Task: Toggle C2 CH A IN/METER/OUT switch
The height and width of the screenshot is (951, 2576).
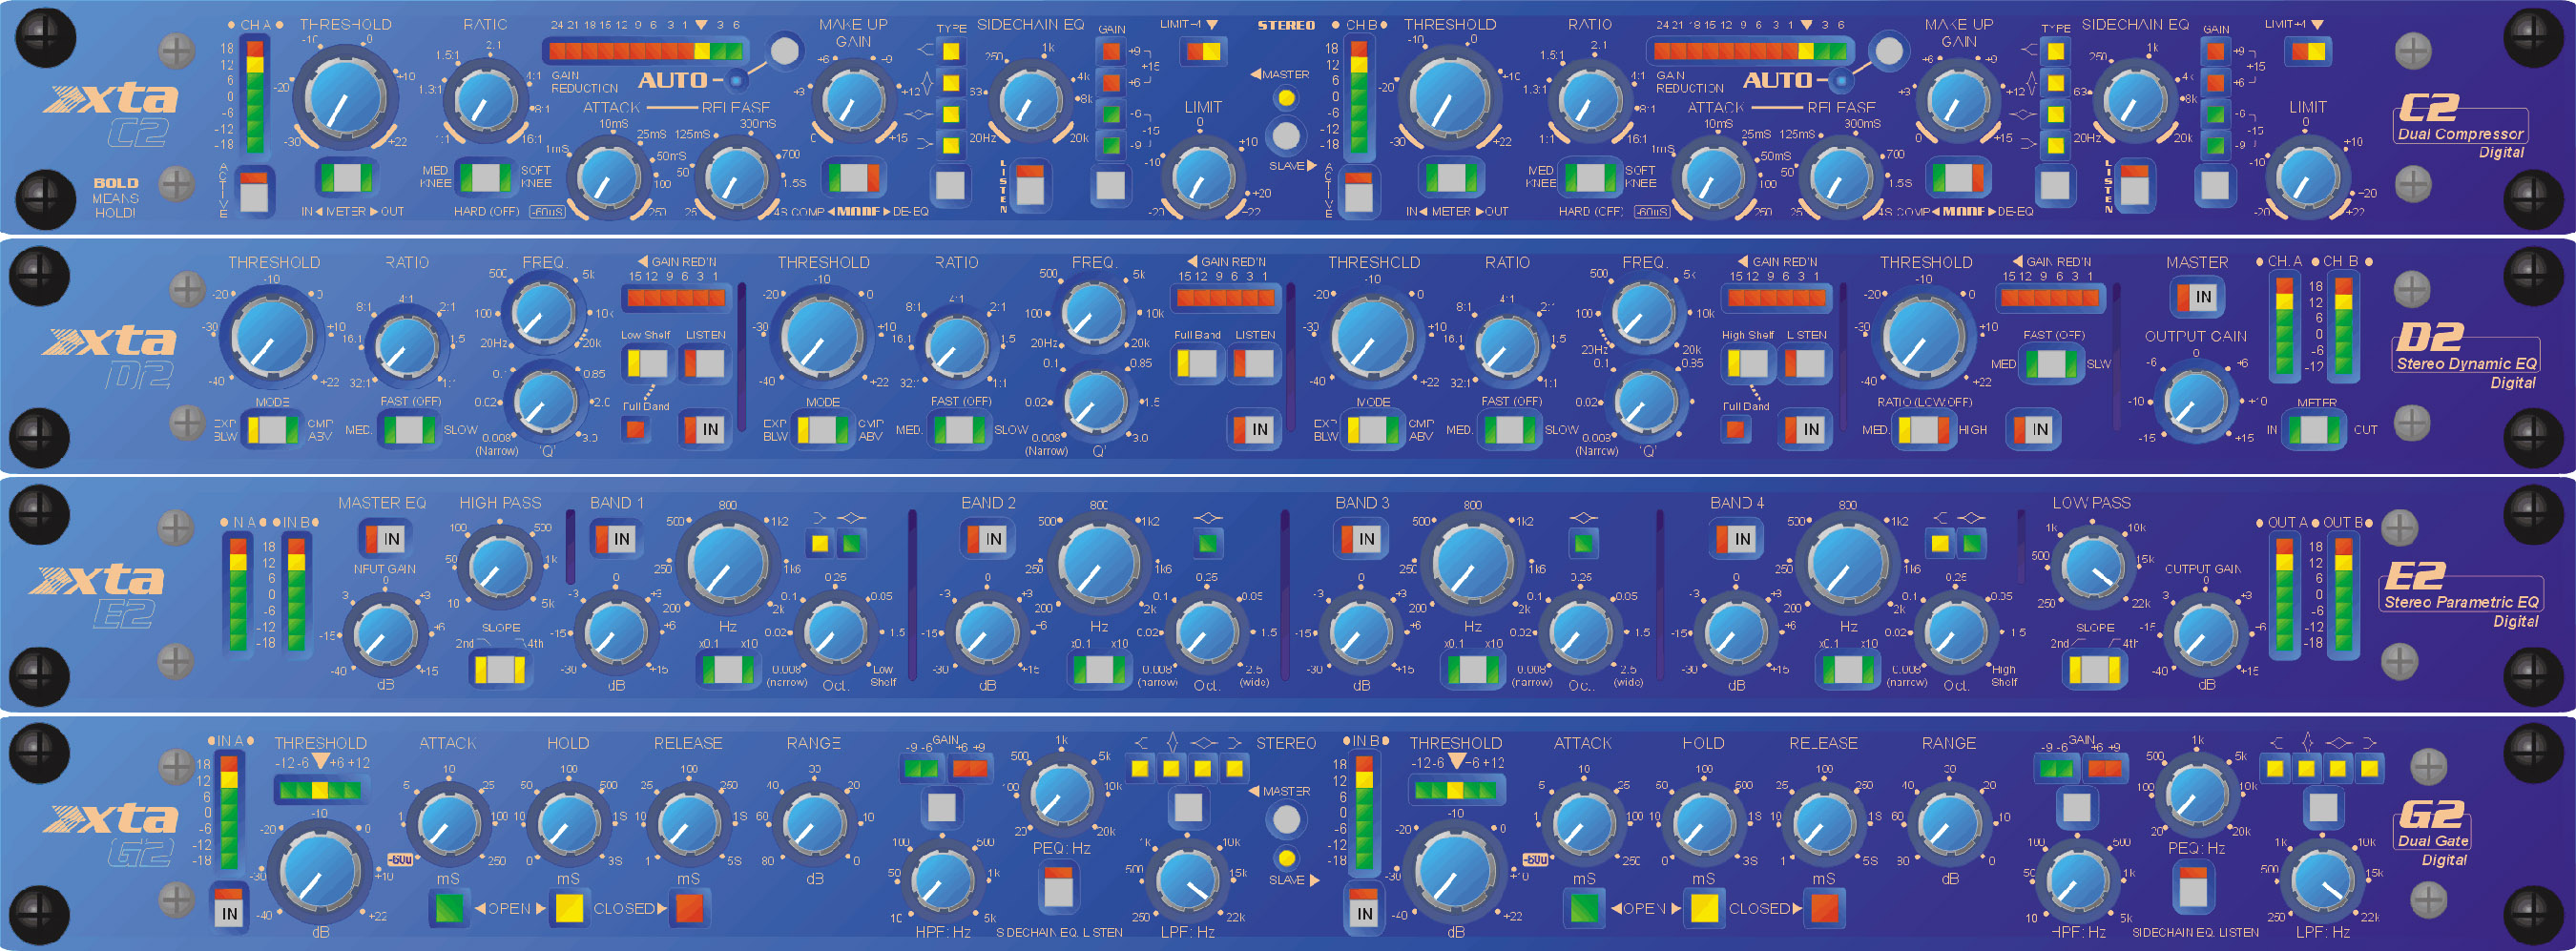Action: [x=347, y=178]
